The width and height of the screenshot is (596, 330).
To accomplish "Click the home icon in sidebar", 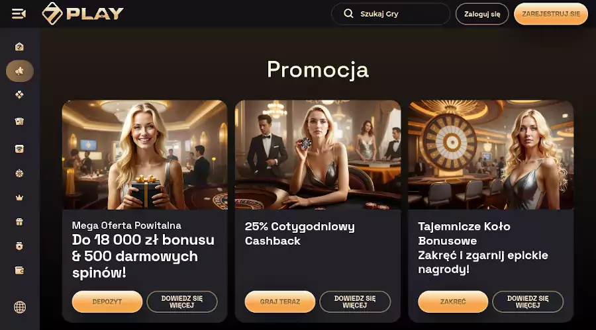I will tap(19, 47).
